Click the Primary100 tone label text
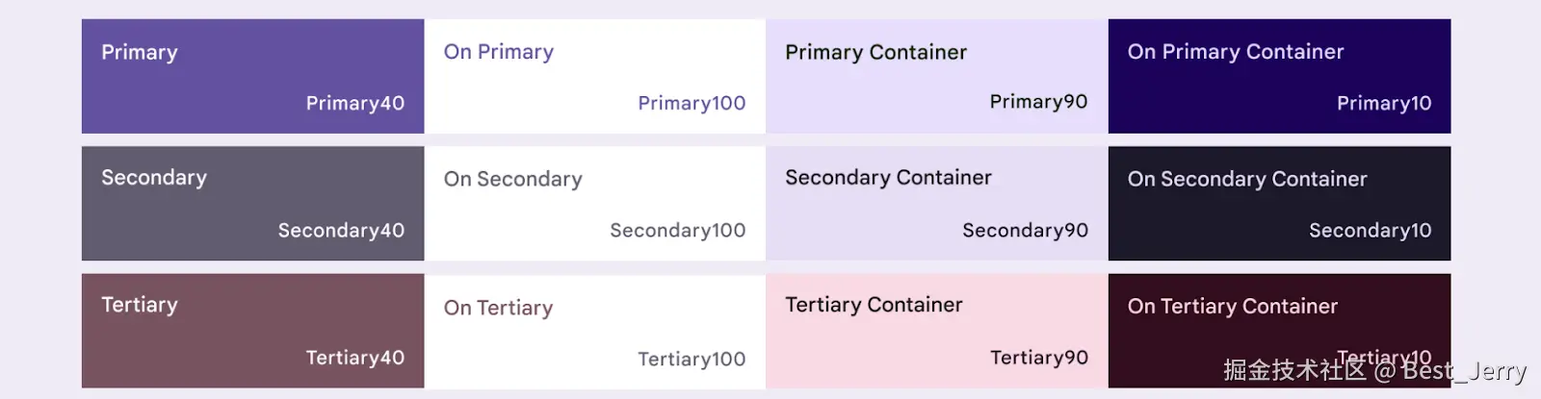Viewport: 1541px width, 399px height. (692, 103)
